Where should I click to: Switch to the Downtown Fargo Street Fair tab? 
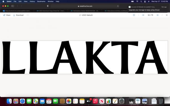tap(51, 11)
